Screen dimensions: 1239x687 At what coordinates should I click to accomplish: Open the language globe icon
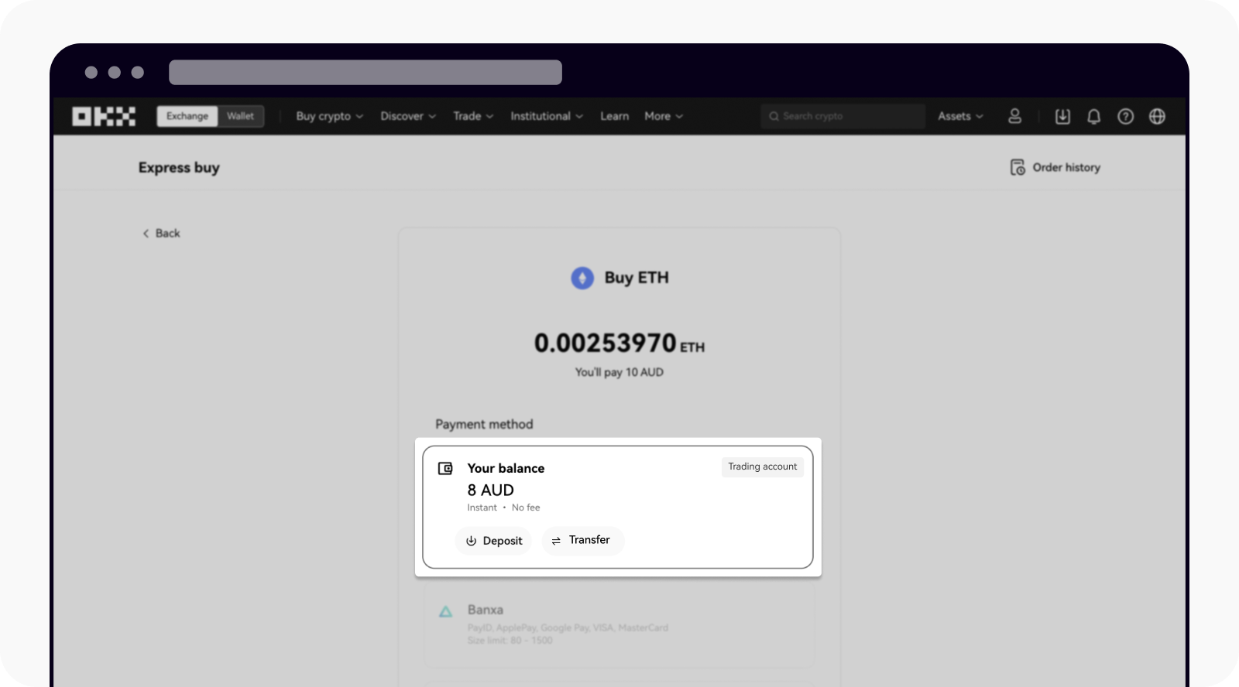point(1157,116)
